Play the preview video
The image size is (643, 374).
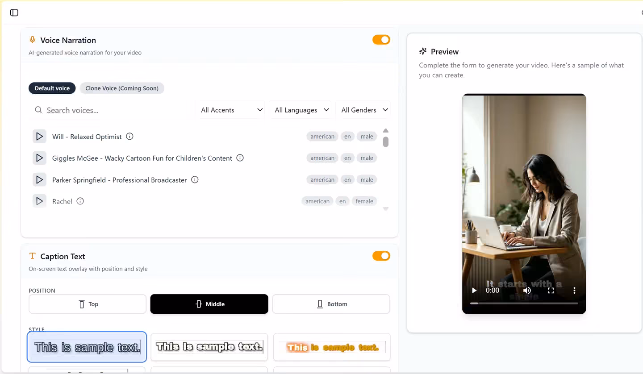point(474,291)
